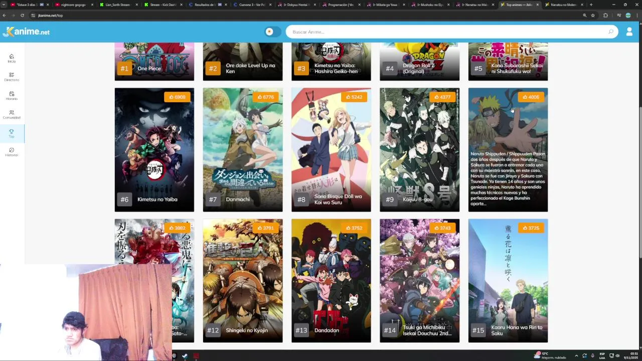
Task: Open the taskbar clock and date
Action: coord(631,355)
